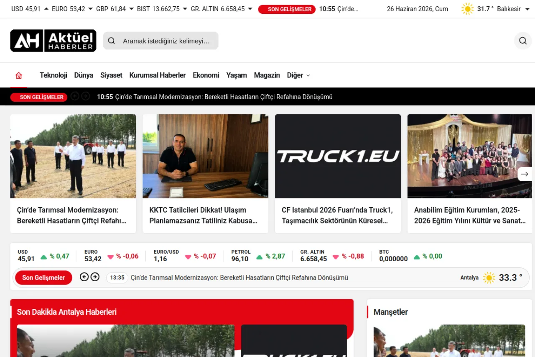Open card title Çin'de Tarımsal Modernizasyon
535x357 pixels.
click(71, 216)
